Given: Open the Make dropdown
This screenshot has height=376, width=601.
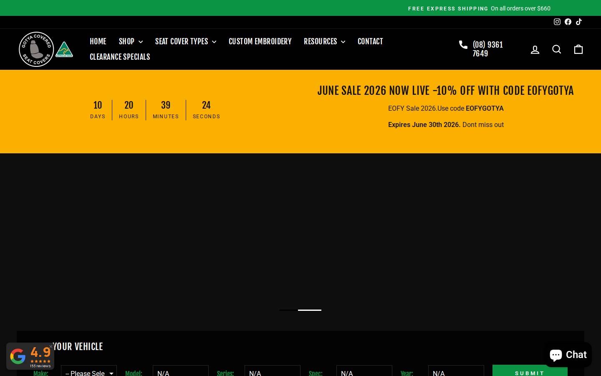Looking at the screenshot, I should [89, 371].
